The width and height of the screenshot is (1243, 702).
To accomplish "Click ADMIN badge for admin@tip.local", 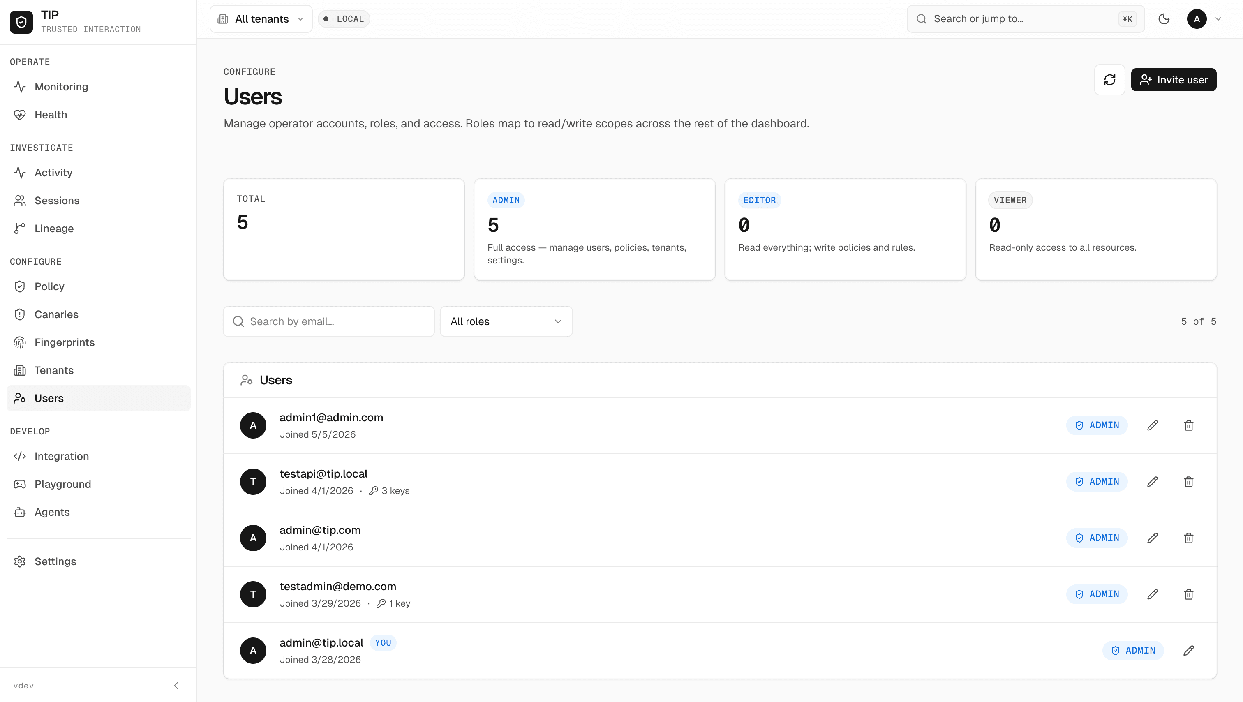I will pos(1133,650).
